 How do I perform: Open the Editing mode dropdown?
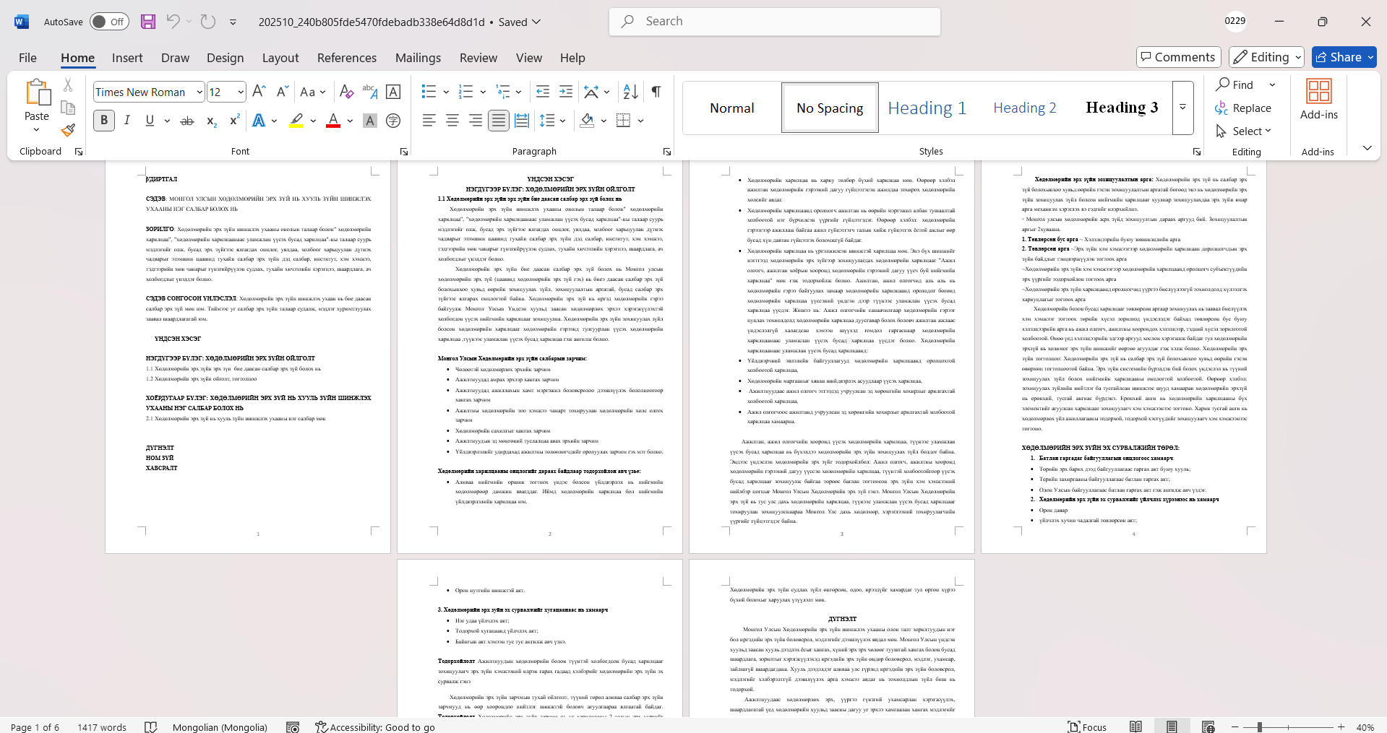[x=1267, y=57]
